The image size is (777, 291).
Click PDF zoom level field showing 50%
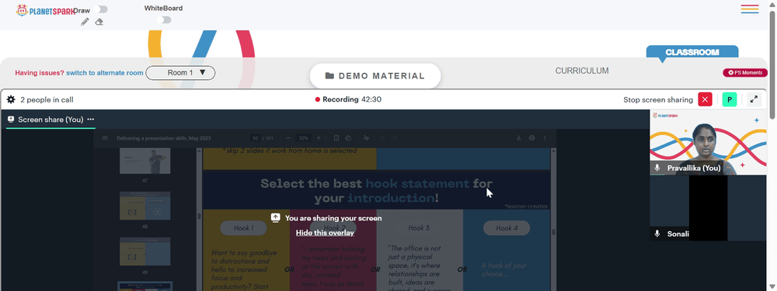coord(303,138)
